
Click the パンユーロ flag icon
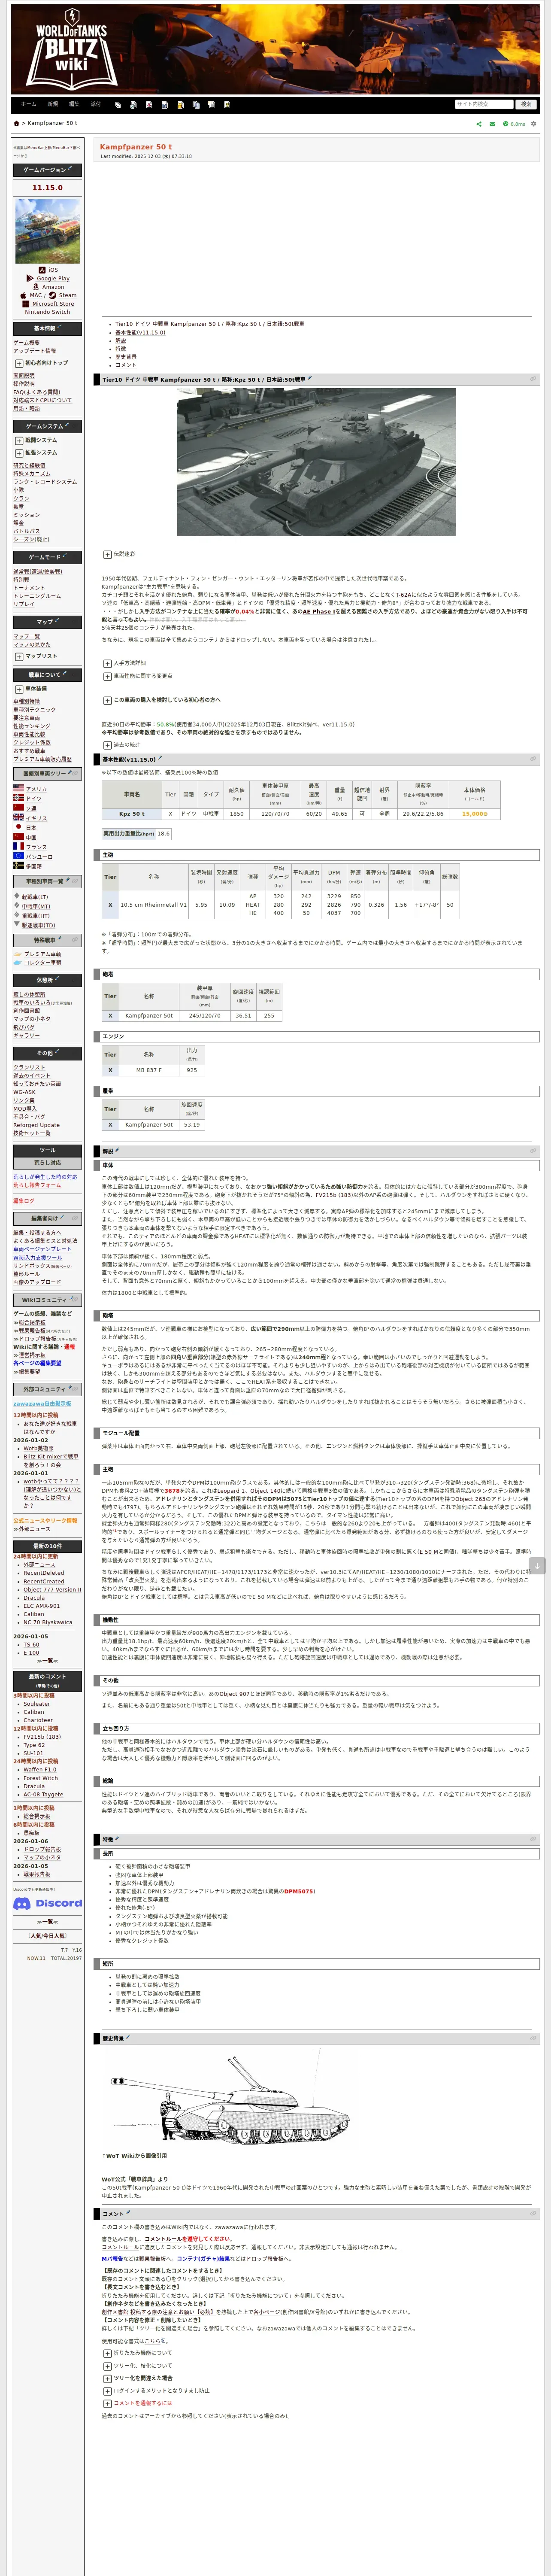click(18, 856)
